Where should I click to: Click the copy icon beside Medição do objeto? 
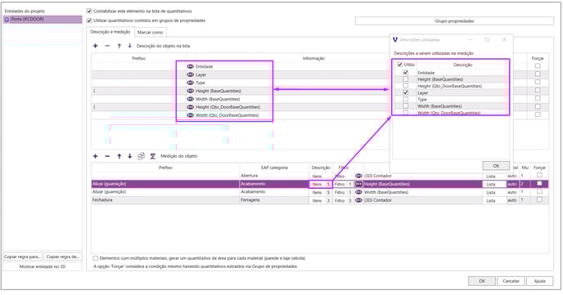[x=141, y=156]
